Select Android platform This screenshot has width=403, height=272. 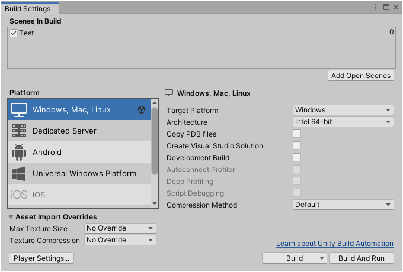79,153
